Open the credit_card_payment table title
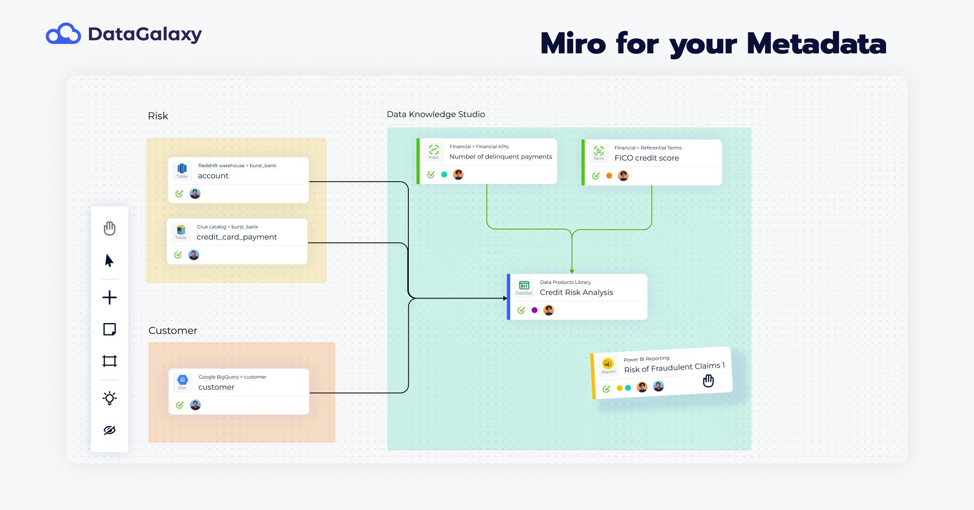The height and width of the screenshot is (510, 974). click(x=237, y=238)
